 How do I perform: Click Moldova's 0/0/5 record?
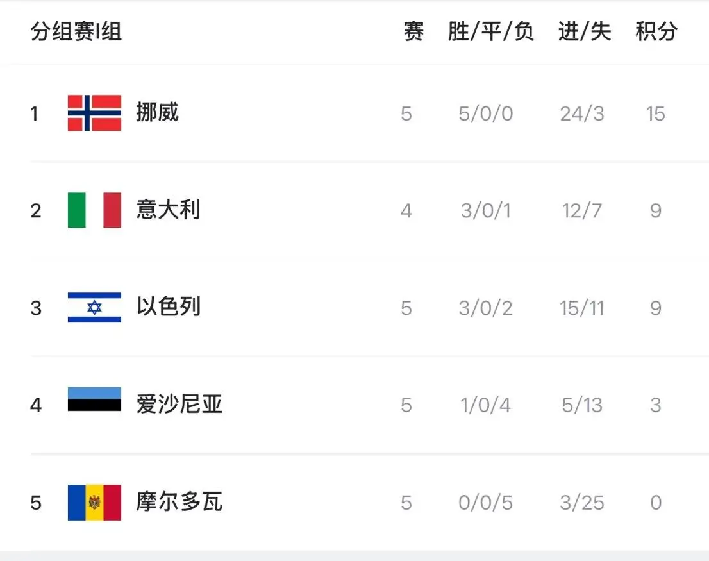coord(485,503)
